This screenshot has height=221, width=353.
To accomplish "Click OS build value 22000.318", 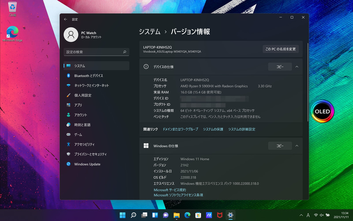I will 188,178.
